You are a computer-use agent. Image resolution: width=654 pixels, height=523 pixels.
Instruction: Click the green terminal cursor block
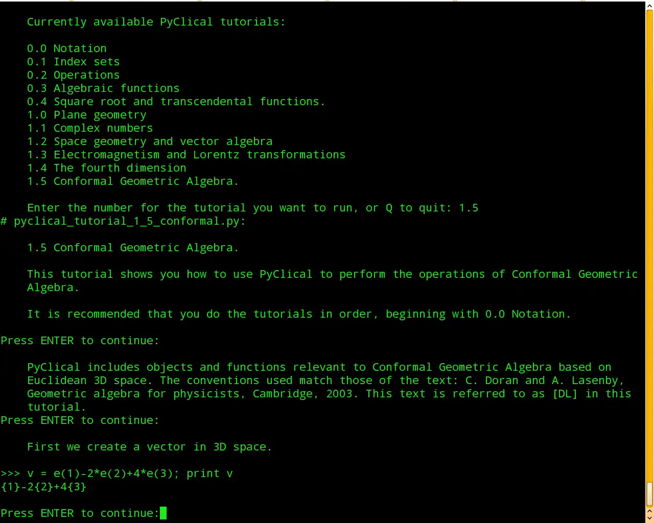click(x=163, y=513)
